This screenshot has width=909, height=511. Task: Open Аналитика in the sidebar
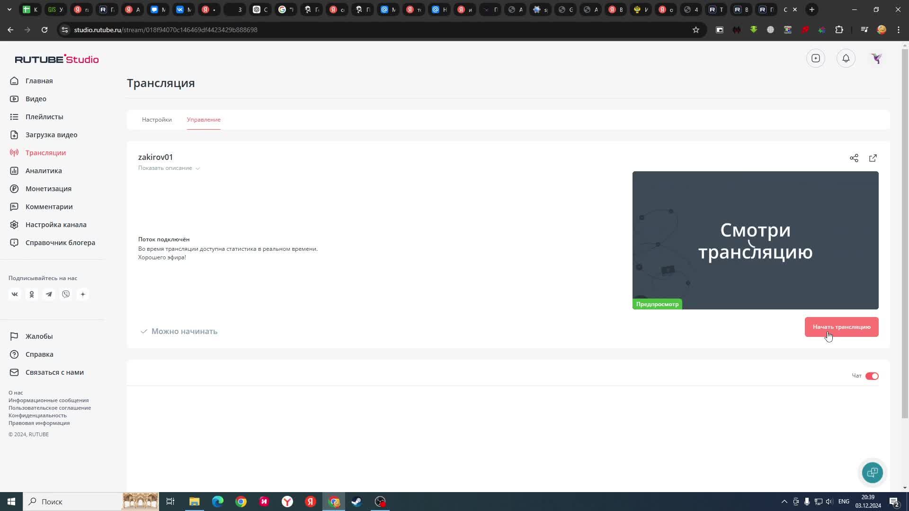click(x=44, y=171)
